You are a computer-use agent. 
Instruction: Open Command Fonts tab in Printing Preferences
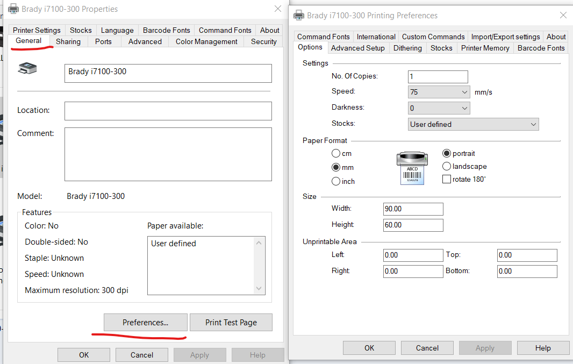(324, 37)
